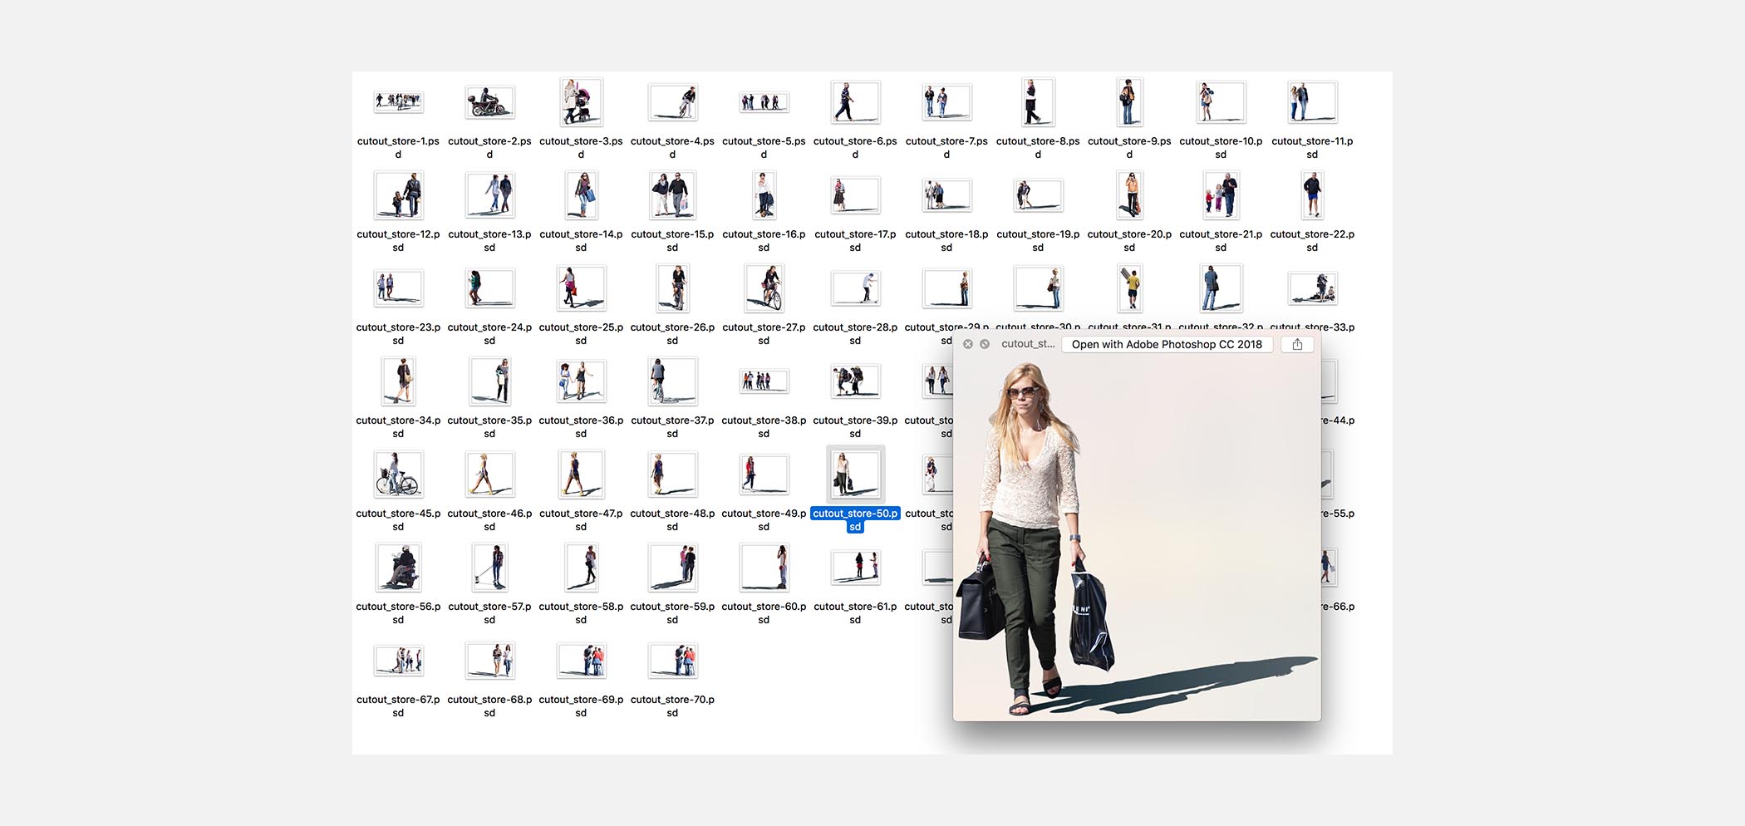Click cutout_store-18.psd thumbnail
This screenshot has width=1745, height=826.
tap(947, 195)
